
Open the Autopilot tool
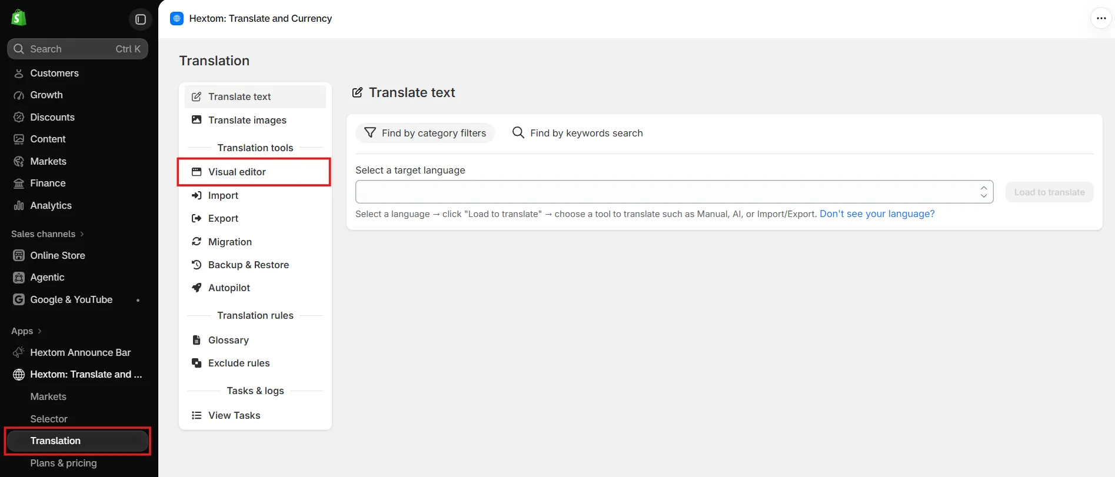pos(255,288)
